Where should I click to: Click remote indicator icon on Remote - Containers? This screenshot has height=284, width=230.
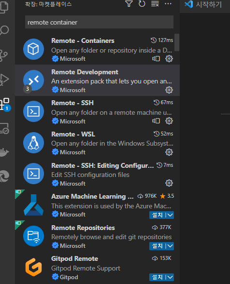click(x=156, y=59)
